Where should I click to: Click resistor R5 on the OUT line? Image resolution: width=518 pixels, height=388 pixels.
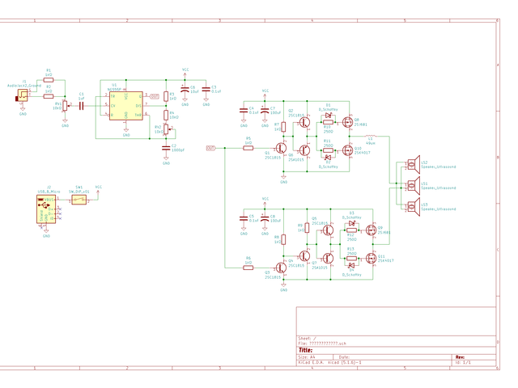[248, 148]
